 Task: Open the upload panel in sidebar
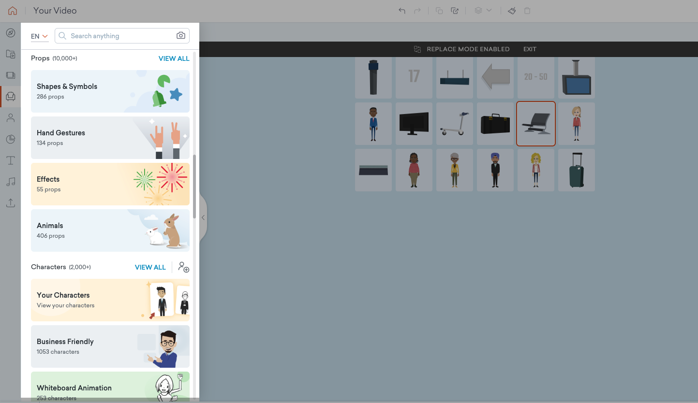(x=11, y=203)
